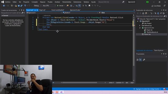Select My Project in Solution Explorer
Viewport: 168px width, 94px height.
click(x=148, y=23)
